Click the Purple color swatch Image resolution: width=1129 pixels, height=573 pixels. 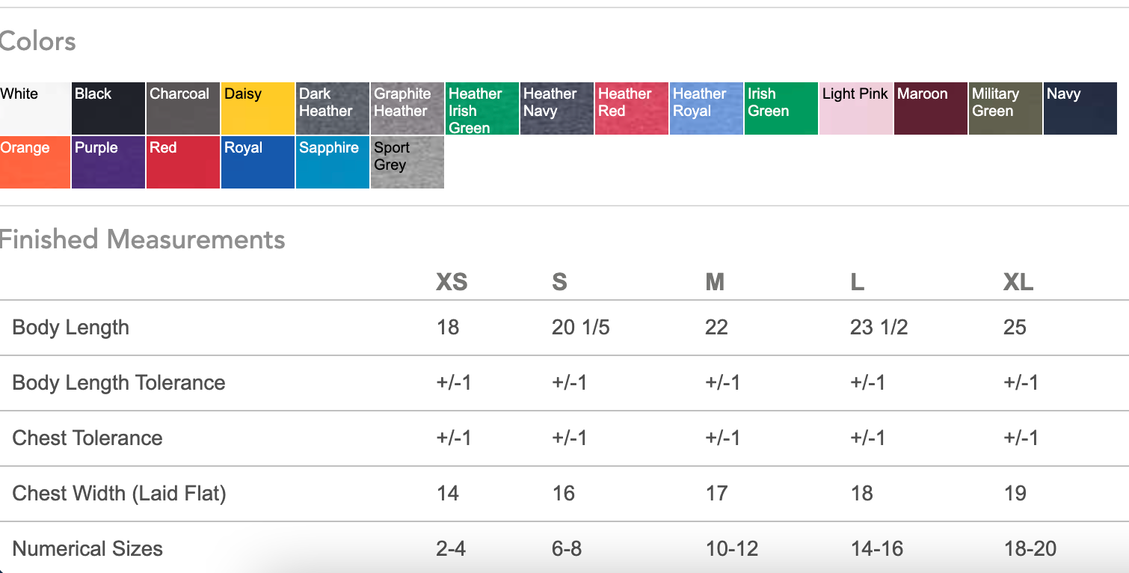(x=108, y=162)
